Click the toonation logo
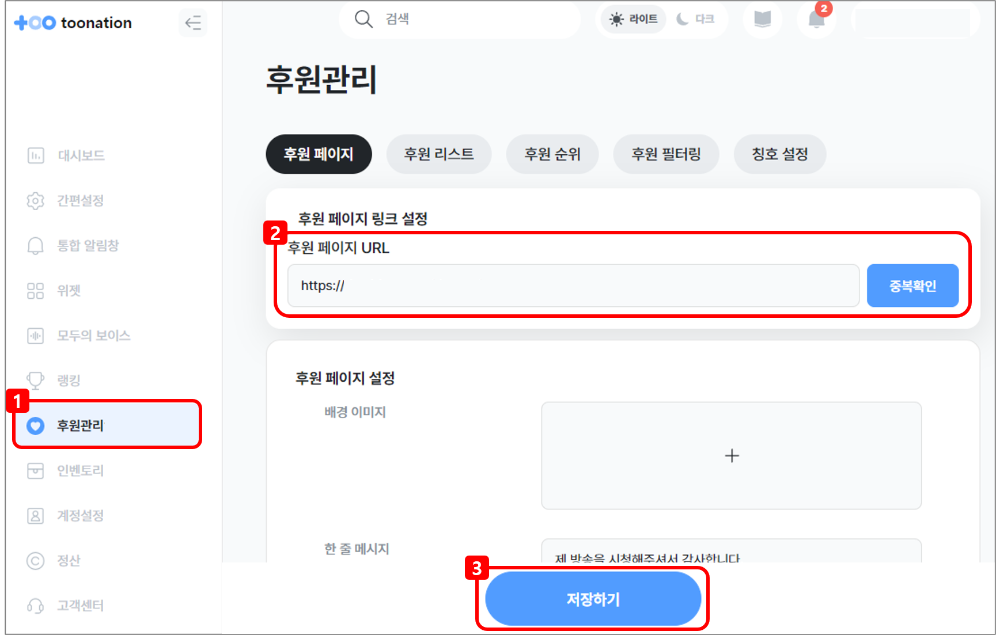The width and height of the screenshot is (996, 635). 73,23
